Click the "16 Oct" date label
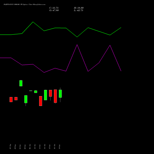This screenshot has width=154, height=154. (55, 147)
